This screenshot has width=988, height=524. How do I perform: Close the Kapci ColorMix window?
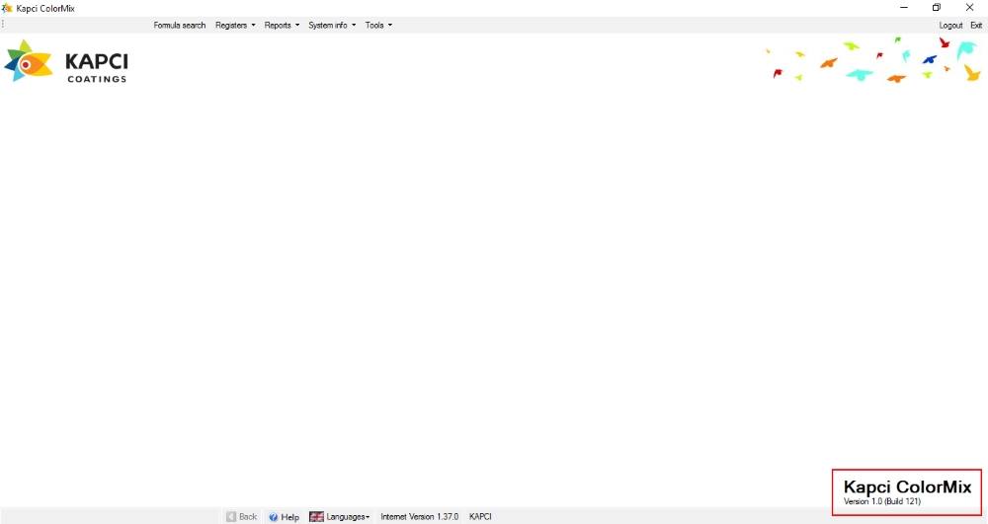click(x=970, y=8)
